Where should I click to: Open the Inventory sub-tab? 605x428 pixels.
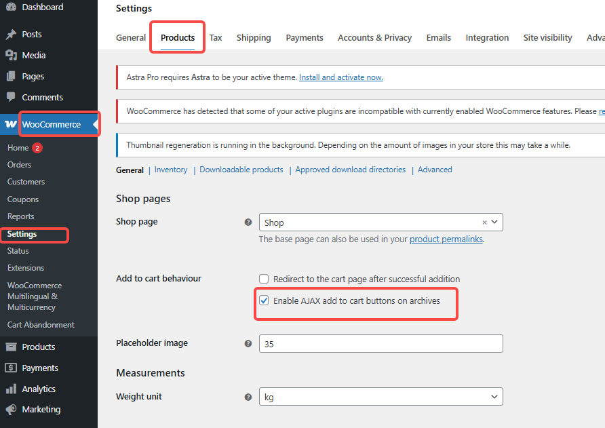[x=170, y=170]
